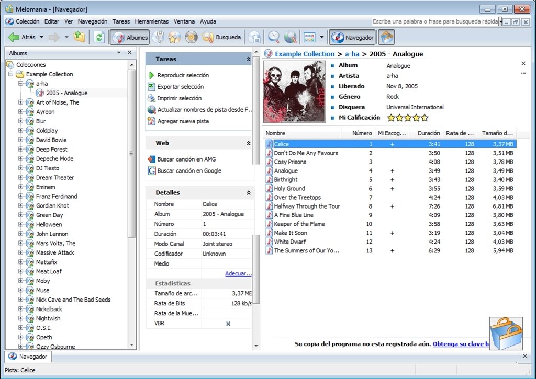
Task: Set Mi Calificación to three stars
Action: click(407, 118)
